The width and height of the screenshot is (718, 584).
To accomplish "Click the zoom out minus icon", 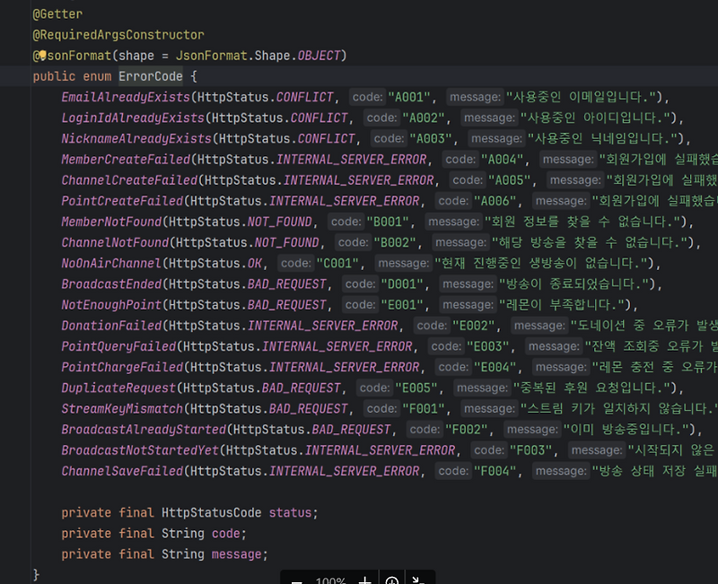I will [298, 582].
